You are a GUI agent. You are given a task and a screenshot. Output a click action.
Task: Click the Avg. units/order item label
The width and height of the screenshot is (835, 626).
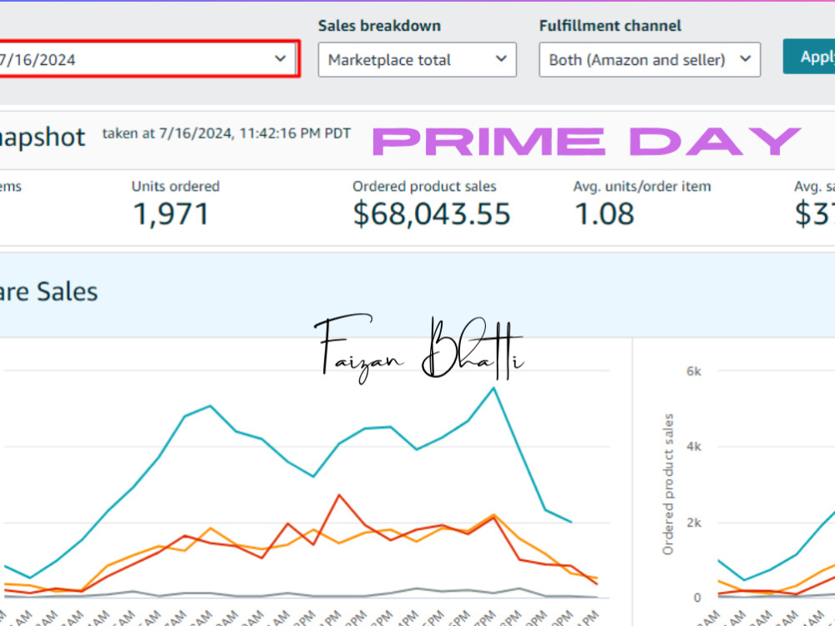click(641, 186)
